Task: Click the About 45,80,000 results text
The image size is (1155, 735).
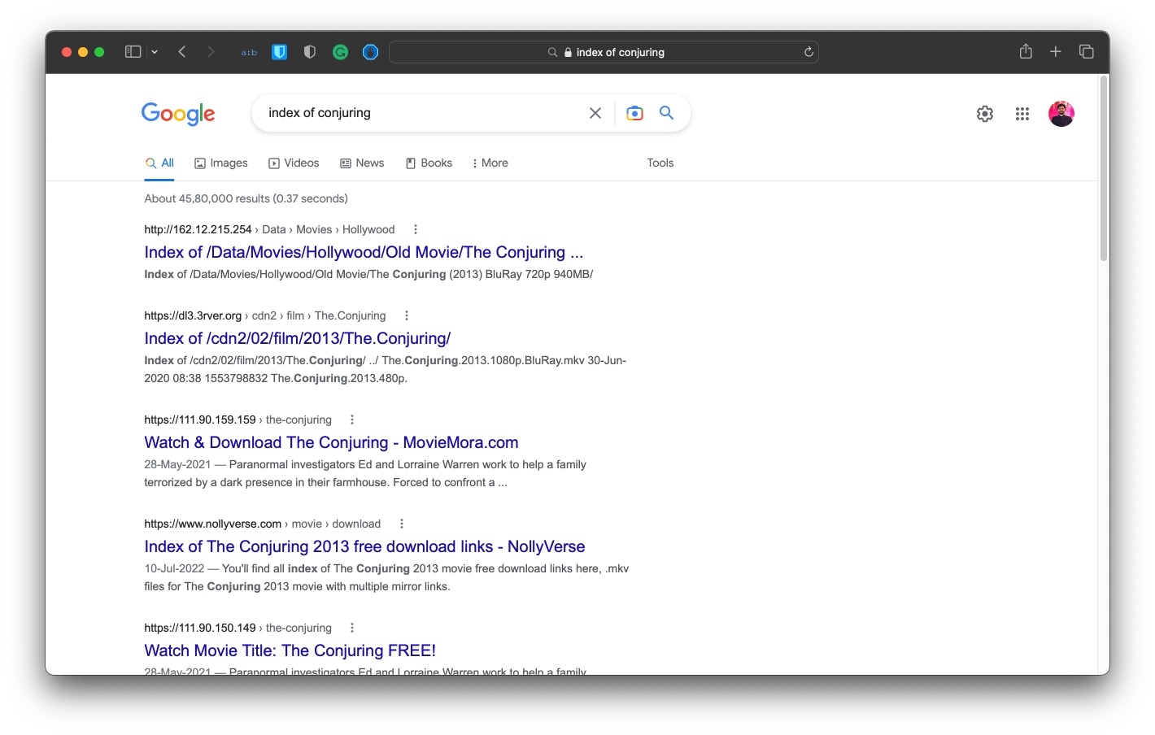Action: (246, 198)
